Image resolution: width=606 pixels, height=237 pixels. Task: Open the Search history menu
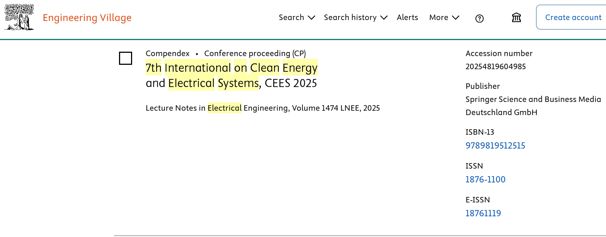tap(350, 17)
